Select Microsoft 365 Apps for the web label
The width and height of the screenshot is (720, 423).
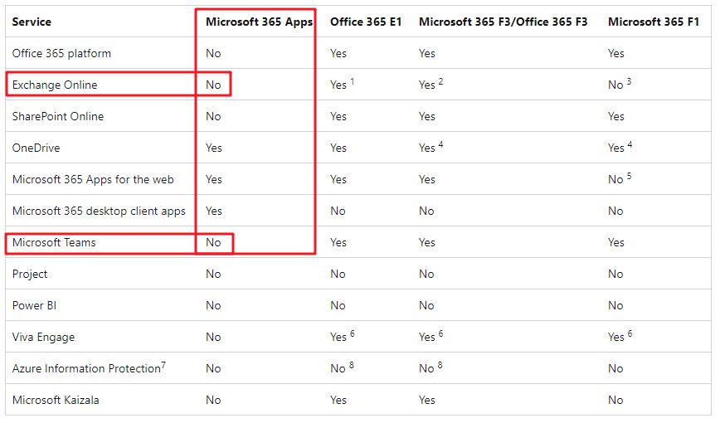pos(93,180)
